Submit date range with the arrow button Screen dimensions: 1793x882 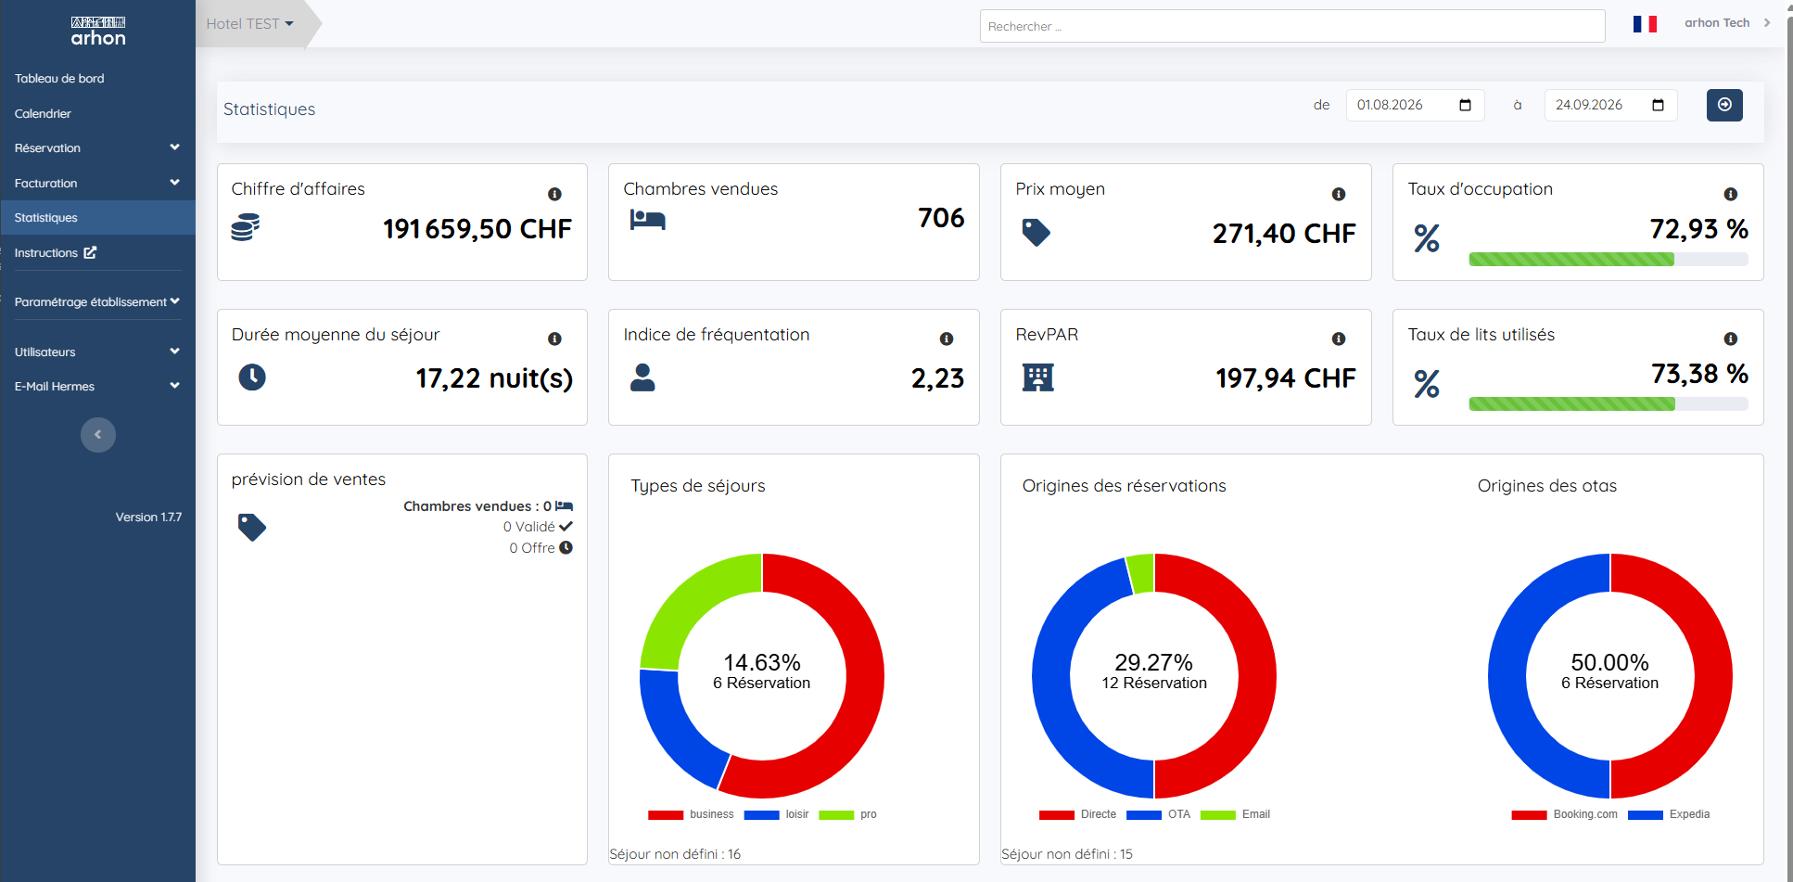point(1724,105)
